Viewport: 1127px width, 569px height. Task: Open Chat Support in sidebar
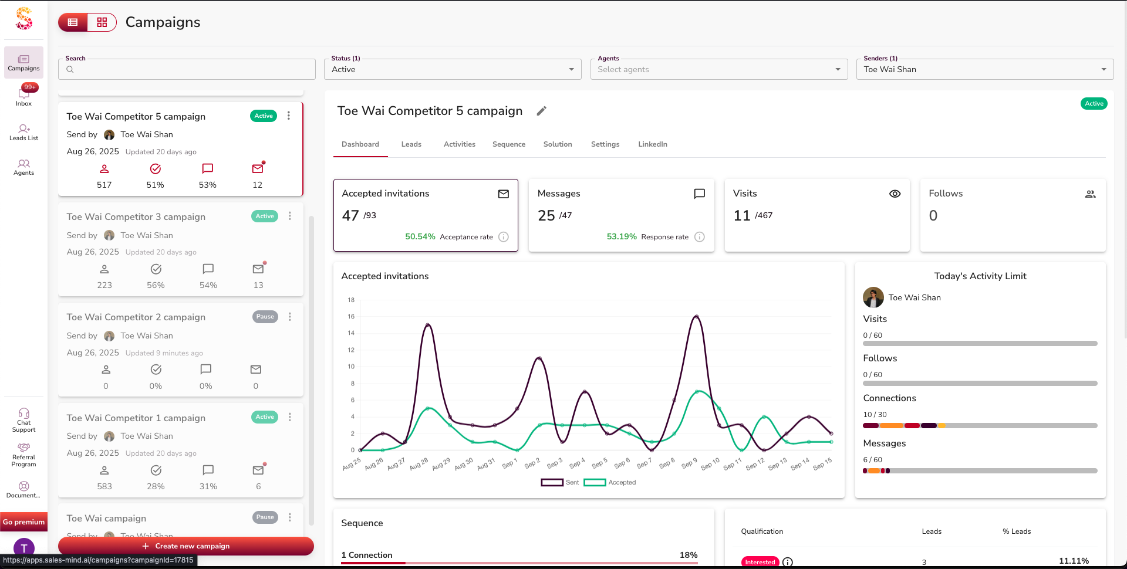tap(23, 419)
